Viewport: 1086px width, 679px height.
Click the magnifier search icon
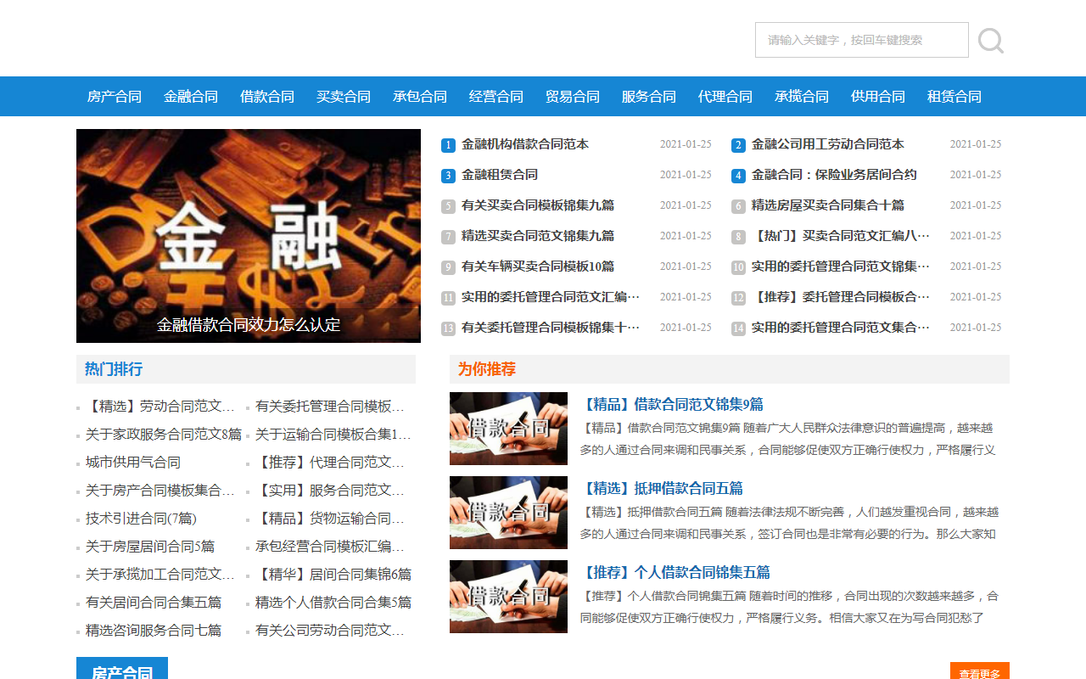click(990, 40)
